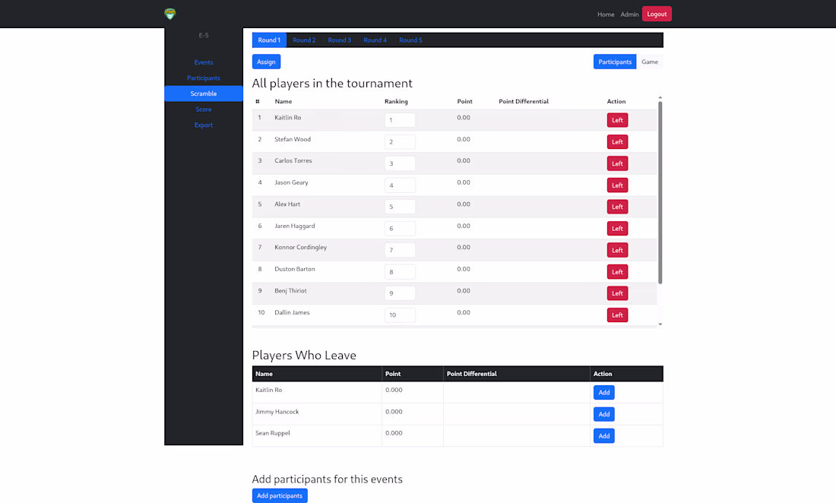Image resolution: width=836 pixels, height=503 pixels.
Task: Mark Alex Hart as Left
Action: coord(617,207)
